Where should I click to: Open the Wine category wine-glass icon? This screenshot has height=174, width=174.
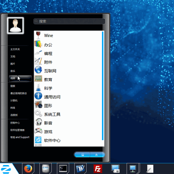point(38,35)
